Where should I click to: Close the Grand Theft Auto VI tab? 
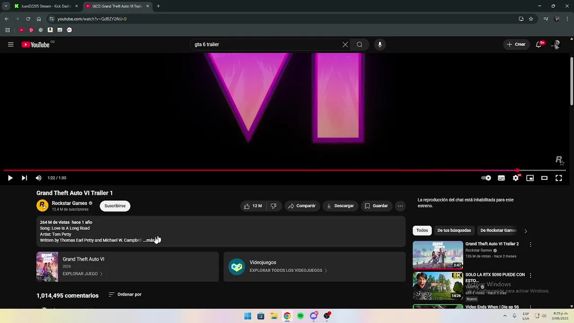[148, 6]
